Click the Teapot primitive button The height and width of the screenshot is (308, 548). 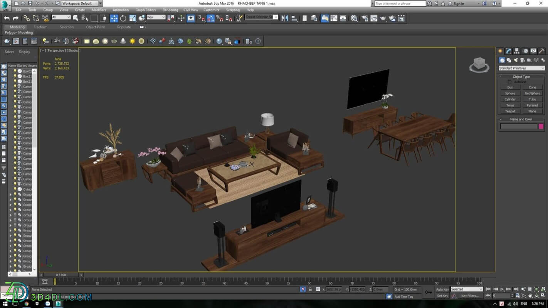pyautogui.click(x=510, y=111)
